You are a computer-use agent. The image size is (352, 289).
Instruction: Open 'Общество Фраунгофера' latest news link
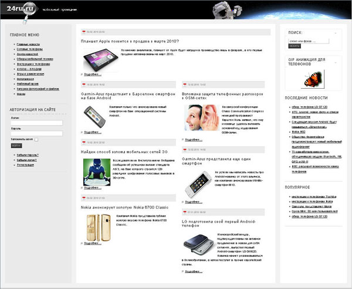[x=317, y=142]
